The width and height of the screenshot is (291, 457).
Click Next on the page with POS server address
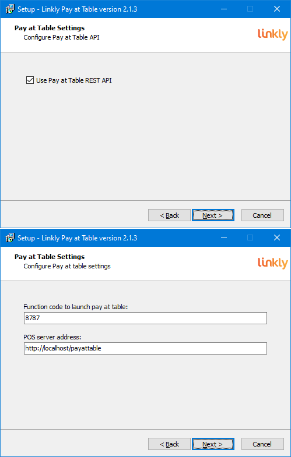[213, 444]
